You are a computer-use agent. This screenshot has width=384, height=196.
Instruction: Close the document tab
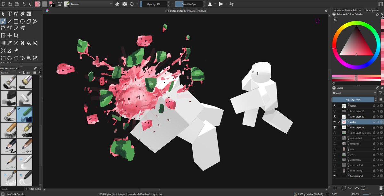(x=326, y=11)
